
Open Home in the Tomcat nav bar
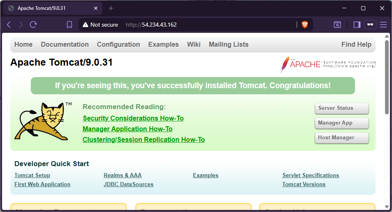click(x=23, y=44)
